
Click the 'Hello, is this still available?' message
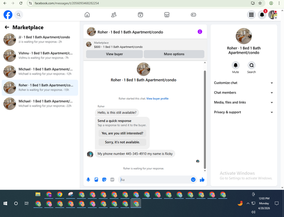(117, 113)
